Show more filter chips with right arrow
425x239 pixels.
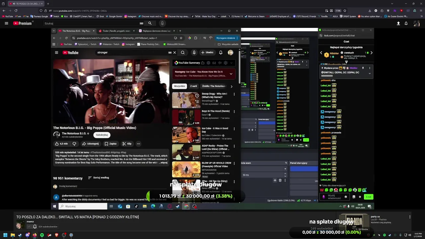(231, 86)
